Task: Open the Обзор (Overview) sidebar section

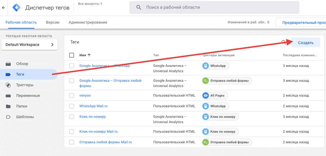Action: (x=23, y=64)
